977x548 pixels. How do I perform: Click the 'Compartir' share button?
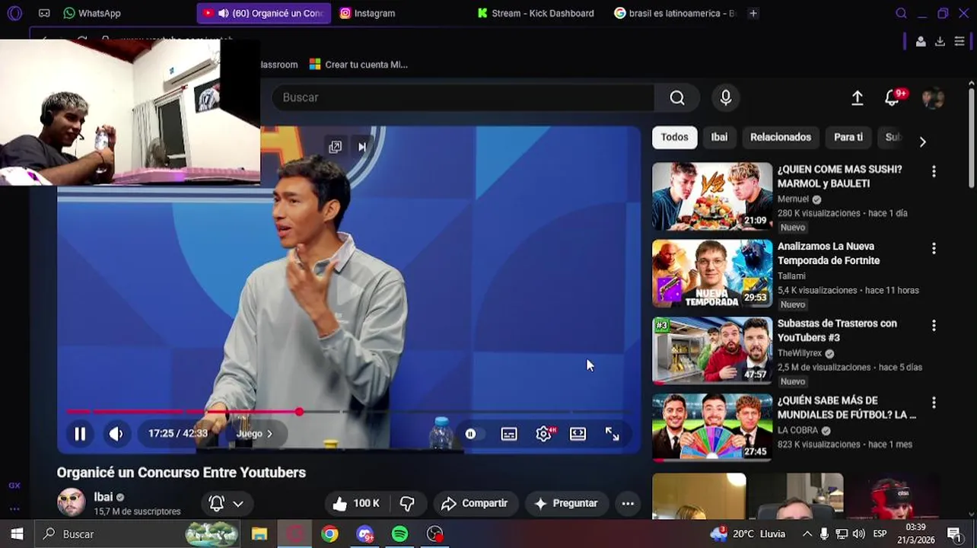[476, 503]
